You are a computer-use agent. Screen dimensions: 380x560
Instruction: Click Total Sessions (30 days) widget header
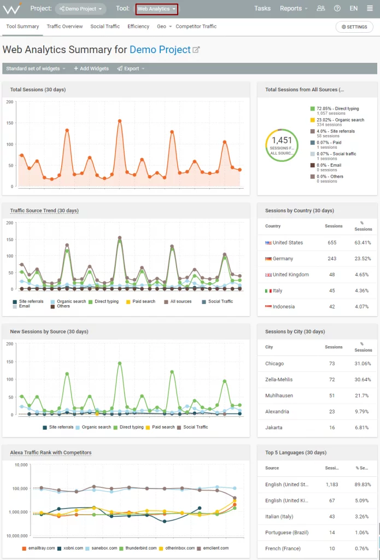(126, 90)
